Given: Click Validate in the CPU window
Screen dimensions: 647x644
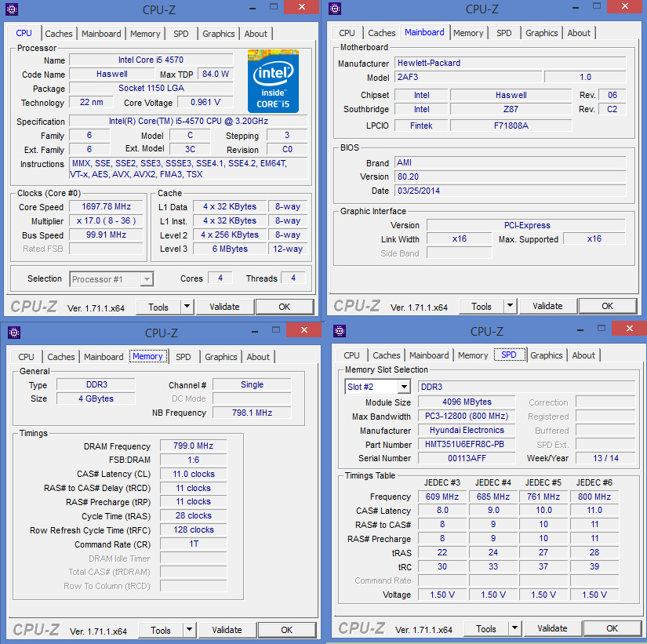Looking at the screenshot, I should click(224, 307).
